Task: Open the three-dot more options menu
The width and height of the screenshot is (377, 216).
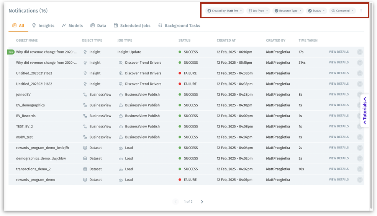Action: tap(361, 11)
